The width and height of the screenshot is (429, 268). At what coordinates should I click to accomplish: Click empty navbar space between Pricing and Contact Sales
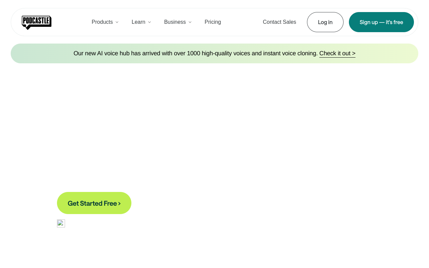pos(241,22)
